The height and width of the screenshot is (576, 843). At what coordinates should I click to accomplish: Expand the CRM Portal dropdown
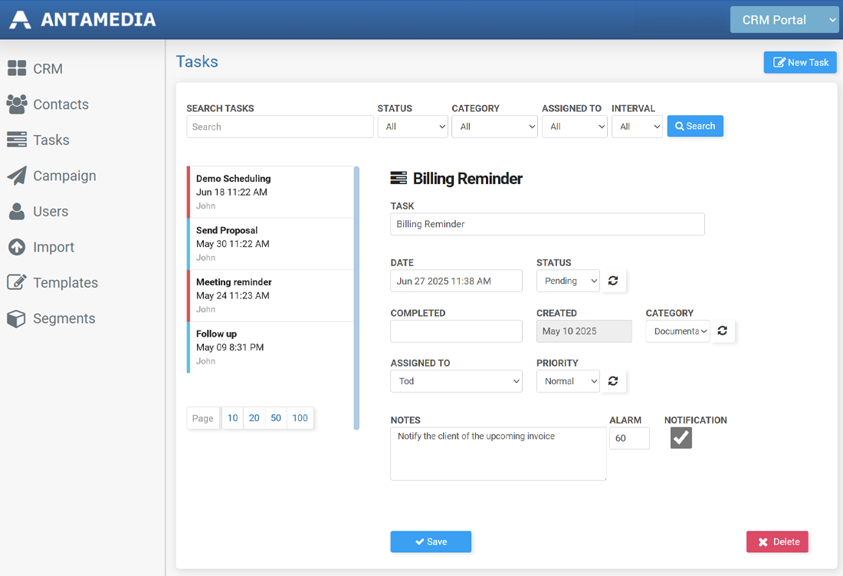(784, 20)
